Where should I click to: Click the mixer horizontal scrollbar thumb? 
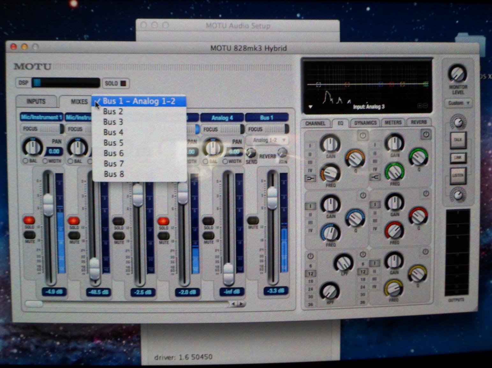[34, 304]
